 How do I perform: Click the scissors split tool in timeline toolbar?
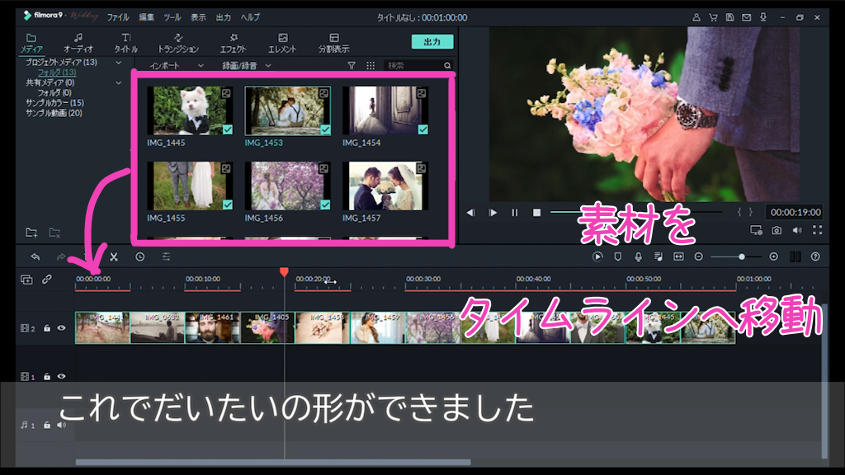click(x=114, y=256)
